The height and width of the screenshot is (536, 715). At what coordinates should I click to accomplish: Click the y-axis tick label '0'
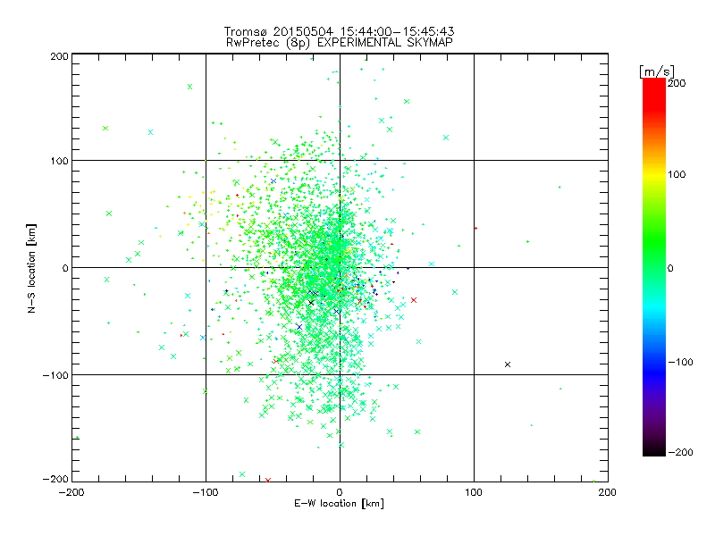coord(65,268)
